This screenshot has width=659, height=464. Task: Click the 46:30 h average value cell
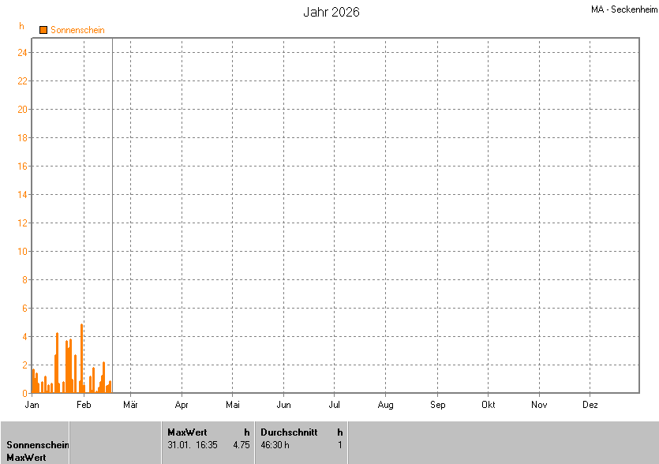[x=275, y=444]
